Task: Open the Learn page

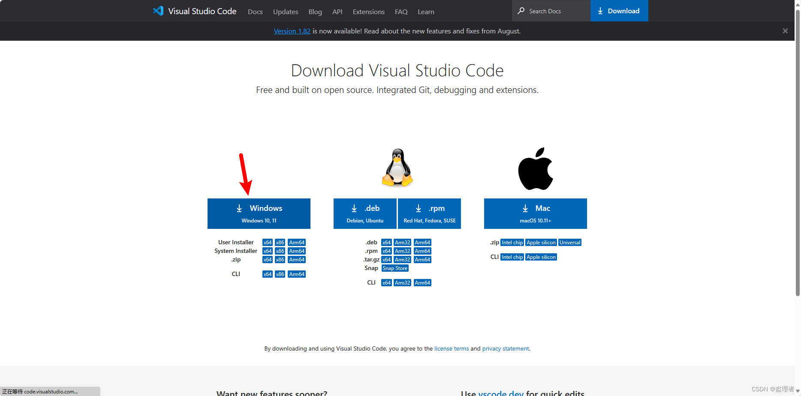Action: [x=426, y=12]
